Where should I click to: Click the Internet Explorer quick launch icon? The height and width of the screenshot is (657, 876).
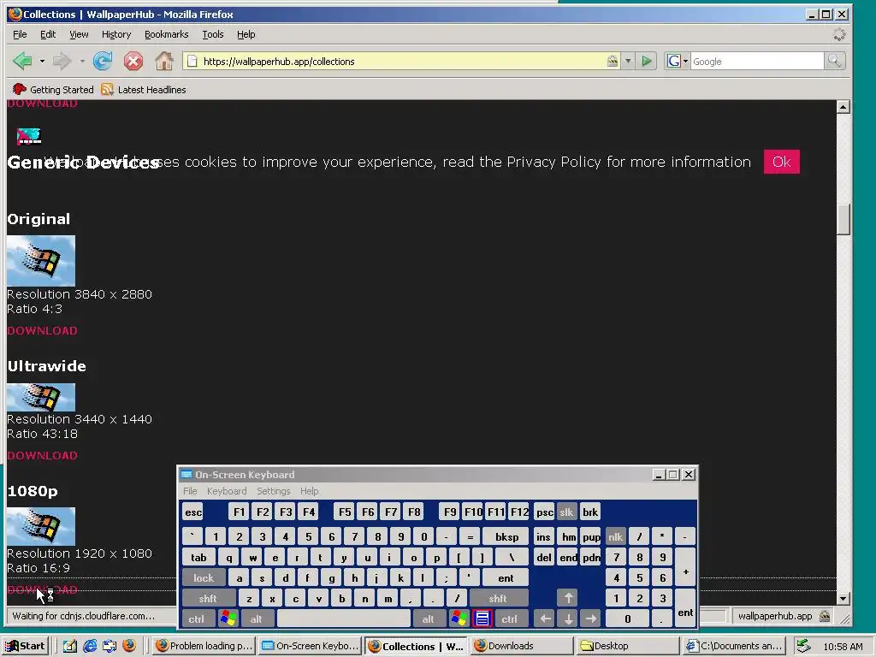[89, 646]
